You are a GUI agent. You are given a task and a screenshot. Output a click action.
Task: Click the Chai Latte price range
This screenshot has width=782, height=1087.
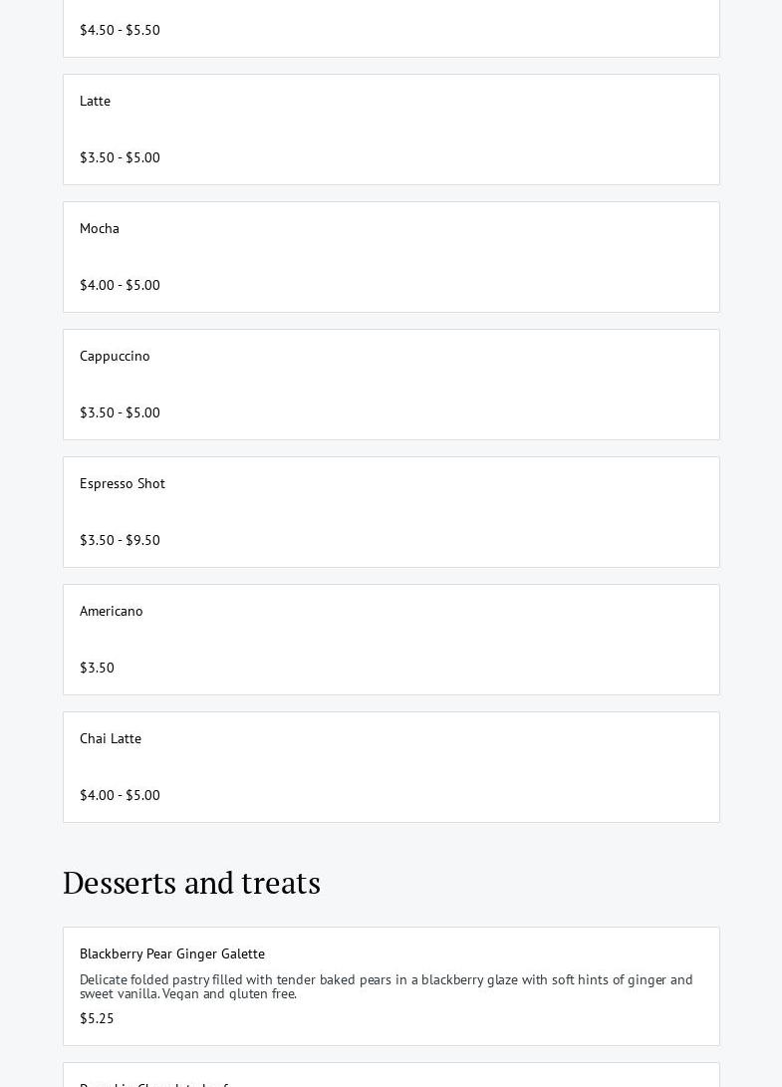click(x=120, y=795)
